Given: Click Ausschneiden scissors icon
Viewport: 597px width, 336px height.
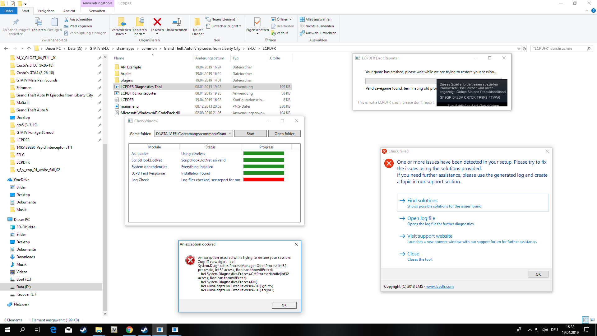Looking at the screenshot, I should click(66, 19).
